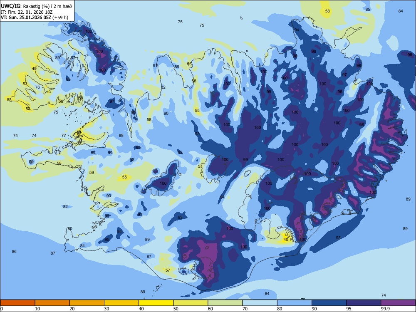Viewport: 416px width, 312px height.
Task: Click the 30–40 golden legend swatch
Action: click(121, 303)
